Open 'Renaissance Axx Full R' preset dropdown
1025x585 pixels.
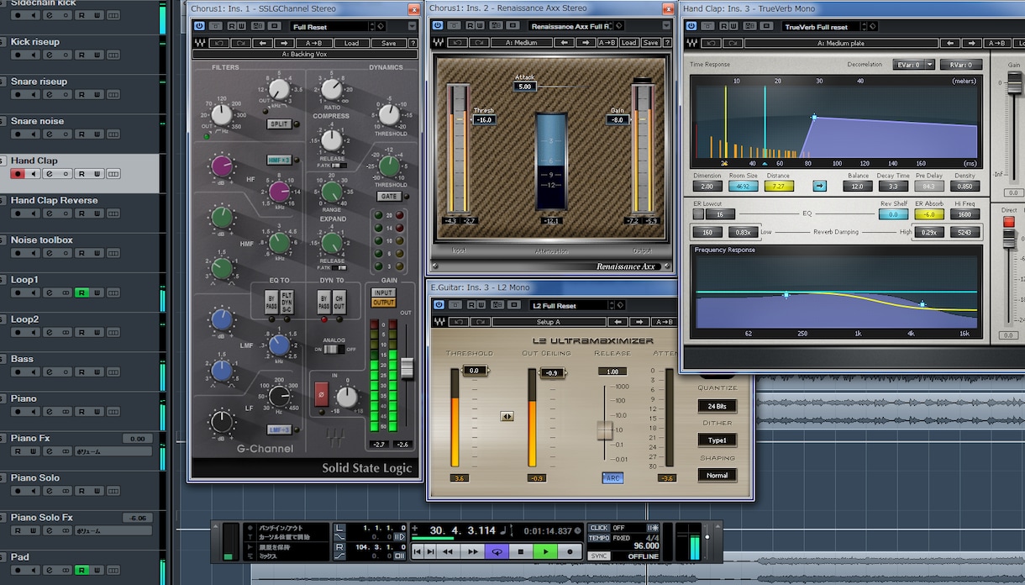pyautogui.click(x=570, y=26)
